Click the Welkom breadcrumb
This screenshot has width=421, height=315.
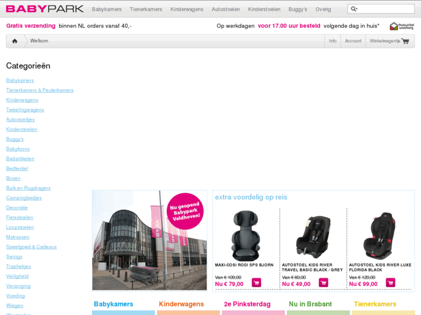click(39, 41)
